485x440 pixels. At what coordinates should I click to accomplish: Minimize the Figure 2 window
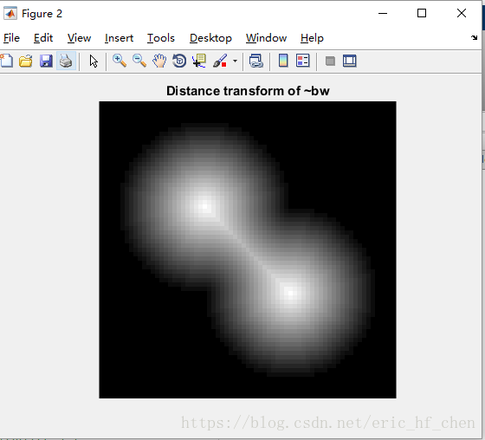pyautogui.click(x=383, y=13)
